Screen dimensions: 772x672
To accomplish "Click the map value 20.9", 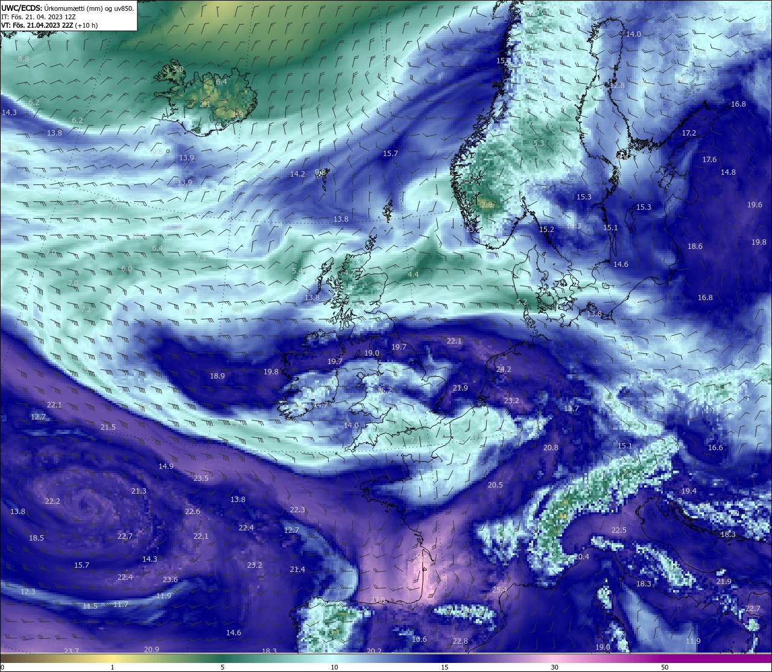I will pos(151,650).
